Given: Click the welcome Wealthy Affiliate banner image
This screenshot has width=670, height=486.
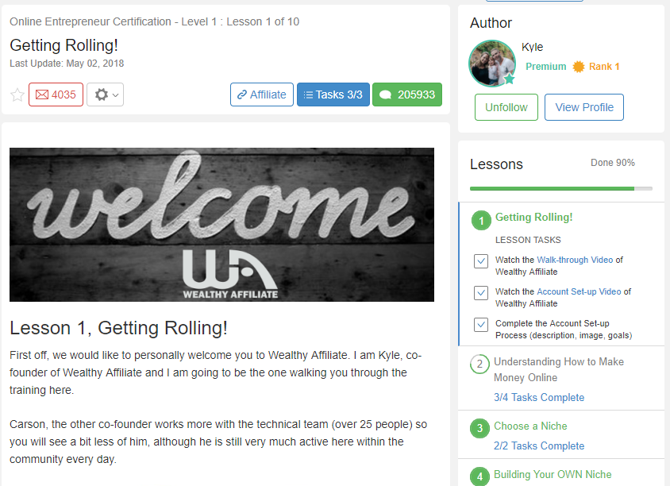Looking at the screenshot, I should pyautogui.click(x=221, y=225).
